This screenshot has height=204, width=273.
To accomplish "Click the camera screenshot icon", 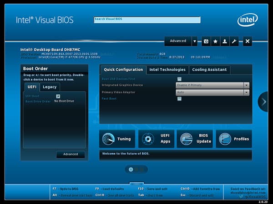I will tap(206, 41).
